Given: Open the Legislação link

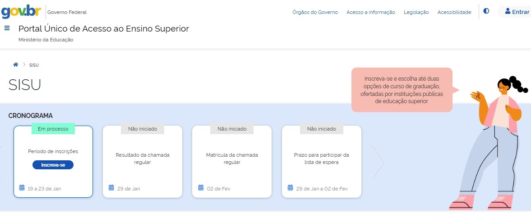Looking at the screenshot, I should coord(416,12).
